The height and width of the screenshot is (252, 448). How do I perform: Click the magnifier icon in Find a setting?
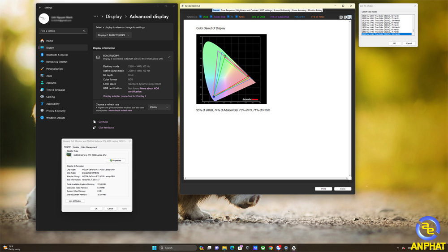84,31
